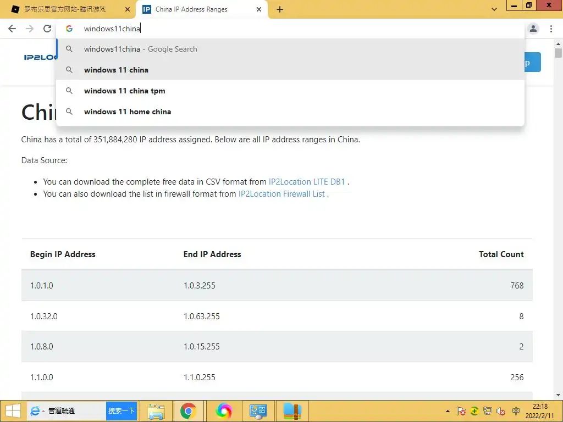Click the green circular tray icon

[474, 411]
